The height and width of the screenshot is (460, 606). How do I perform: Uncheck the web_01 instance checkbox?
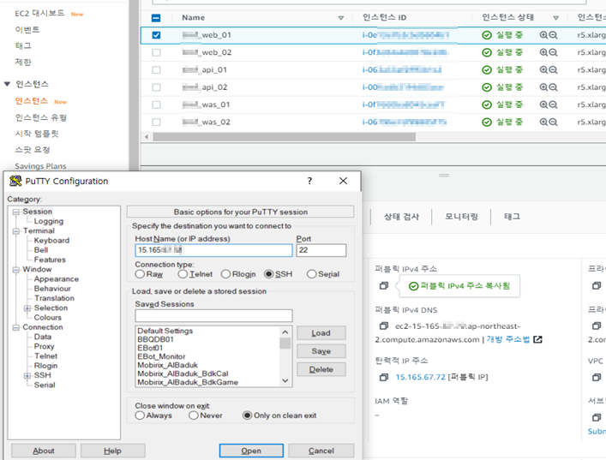pos(155,35)
